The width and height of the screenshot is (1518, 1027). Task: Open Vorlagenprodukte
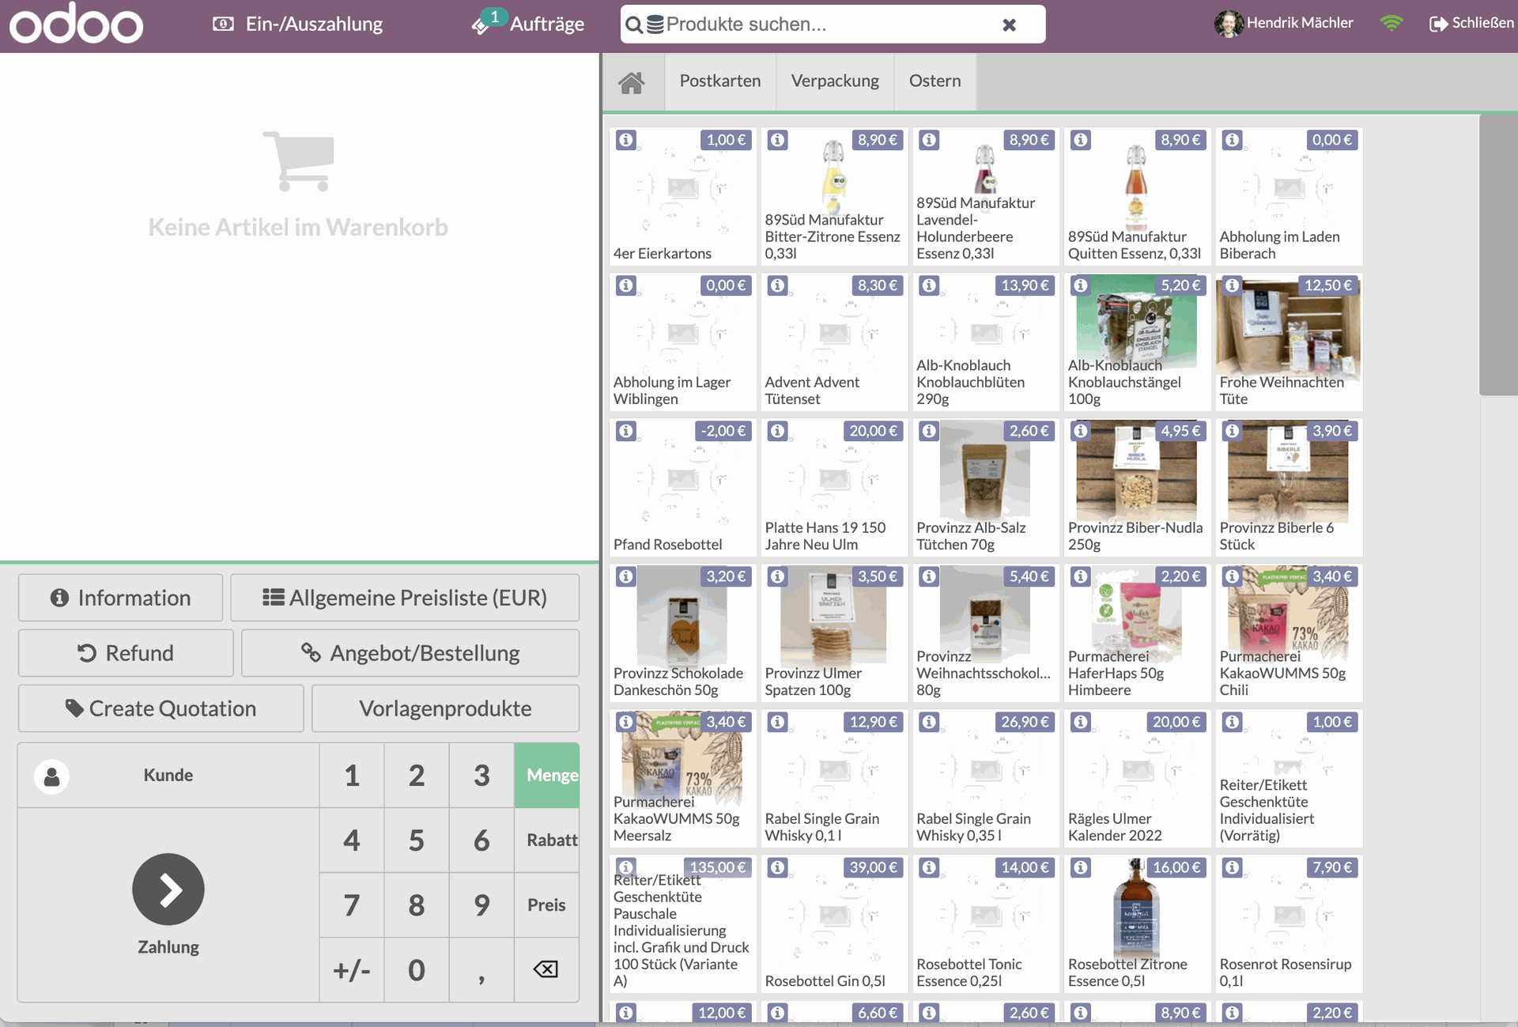coord(446,708)
